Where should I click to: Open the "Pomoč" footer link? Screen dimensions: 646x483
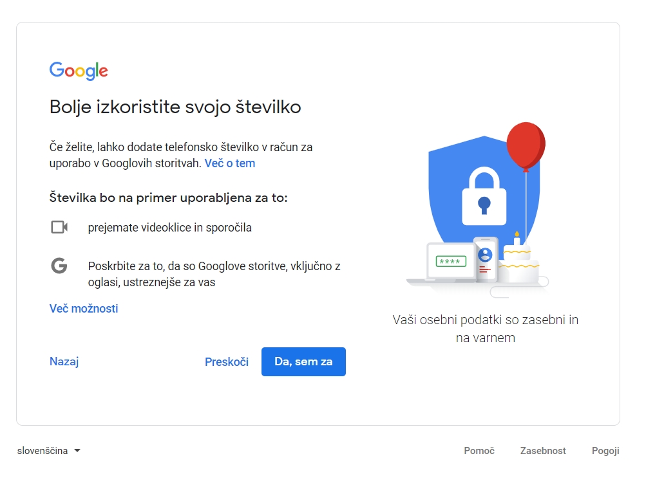pos(479,451)
